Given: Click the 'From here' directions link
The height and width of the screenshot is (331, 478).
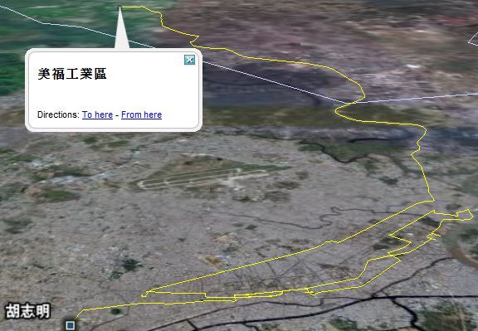Looking at the screenshot, I should click(141, 115).
